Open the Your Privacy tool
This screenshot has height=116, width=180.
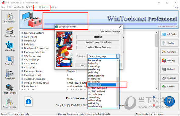9,103
